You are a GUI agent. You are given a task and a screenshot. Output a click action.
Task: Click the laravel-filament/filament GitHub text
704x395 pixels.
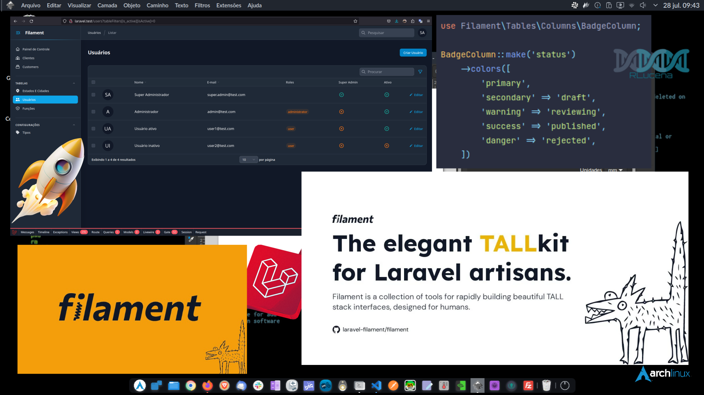(375, 329)
